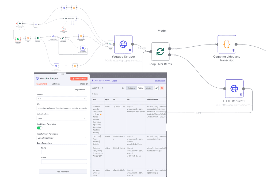The image size is (274, 181).
Task: Click the pencil edit output icon
Action: pos(156,88)
